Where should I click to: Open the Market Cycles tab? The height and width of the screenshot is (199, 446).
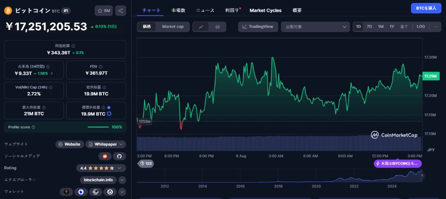tap(266, 10)
